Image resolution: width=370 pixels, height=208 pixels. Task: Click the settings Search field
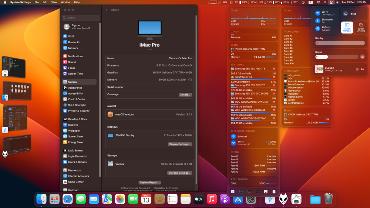81,18
